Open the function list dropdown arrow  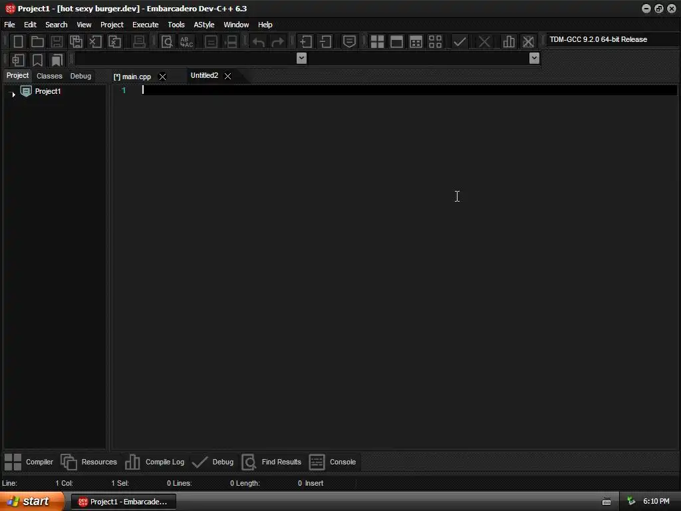[534, 58]
